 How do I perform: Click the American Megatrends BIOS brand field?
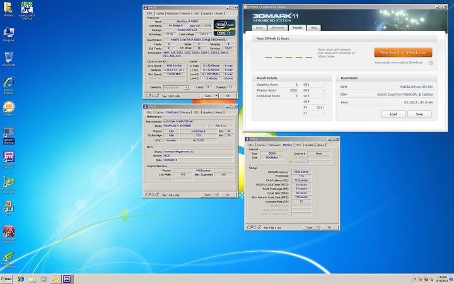click(198, 151)
